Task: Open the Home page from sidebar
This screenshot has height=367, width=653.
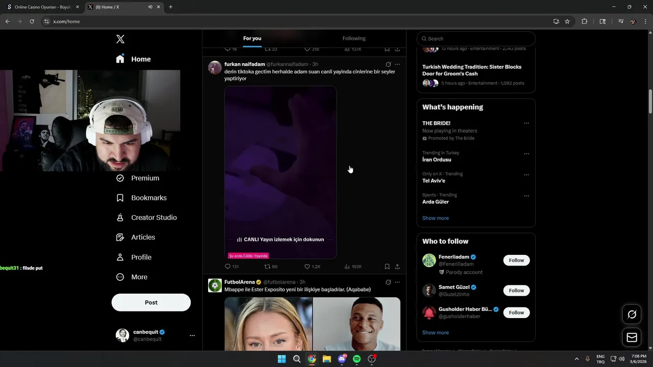Action: (x=134, y=59)
